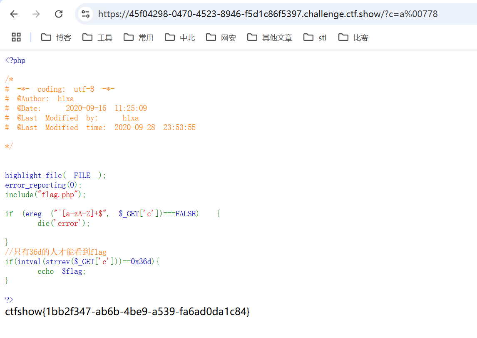The height and width of the screenshot is (338, 477).
Task: Open the 中北 bookmark folder
Action: tap(180, 38)
